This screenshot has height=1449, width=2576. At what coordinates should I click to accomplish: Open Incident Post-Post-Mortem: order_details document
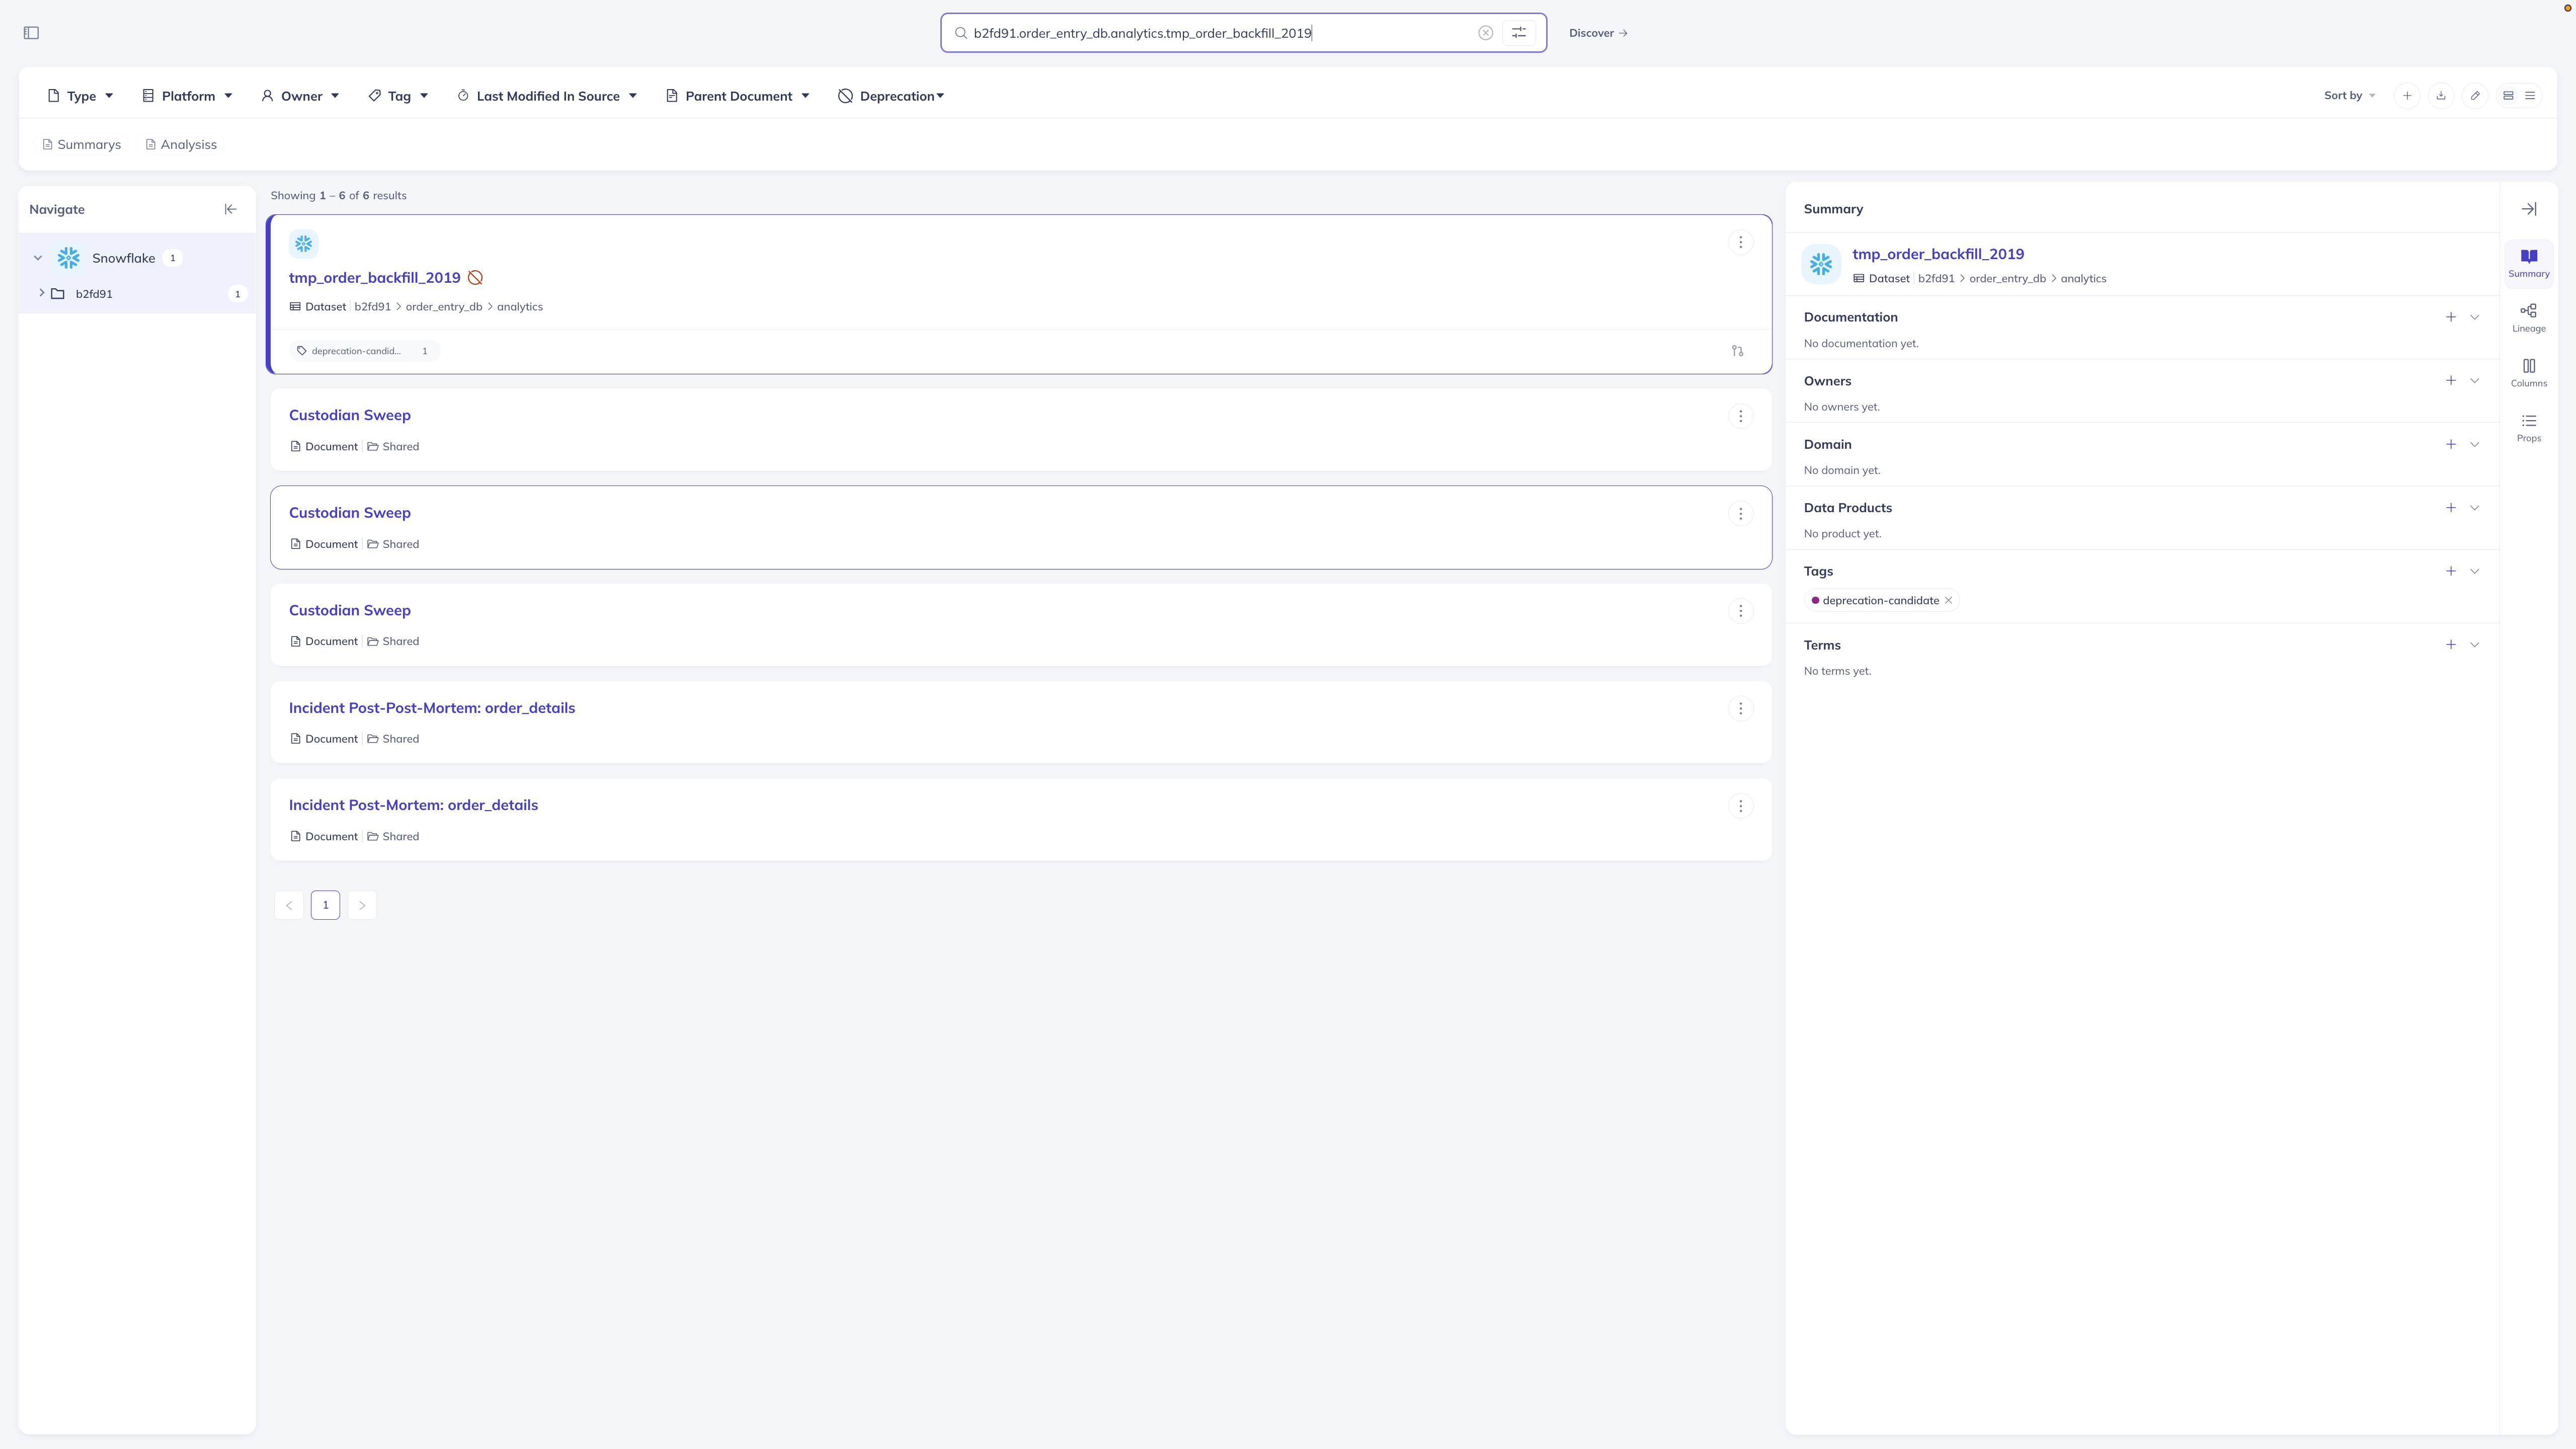point(432,708)
